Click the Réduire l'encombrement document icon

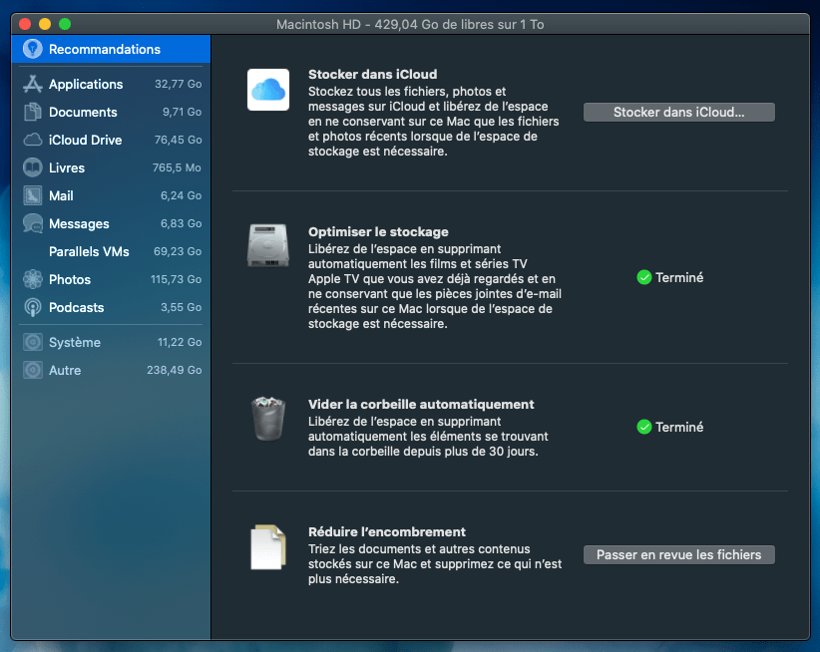267,546
